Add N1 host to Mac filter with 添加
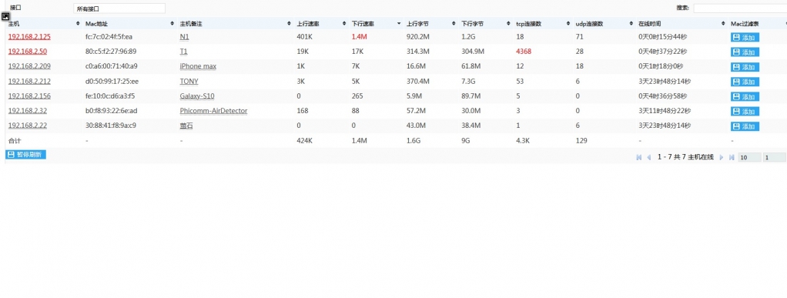Viewport: 787px width, 298px height. pos(745,37)
